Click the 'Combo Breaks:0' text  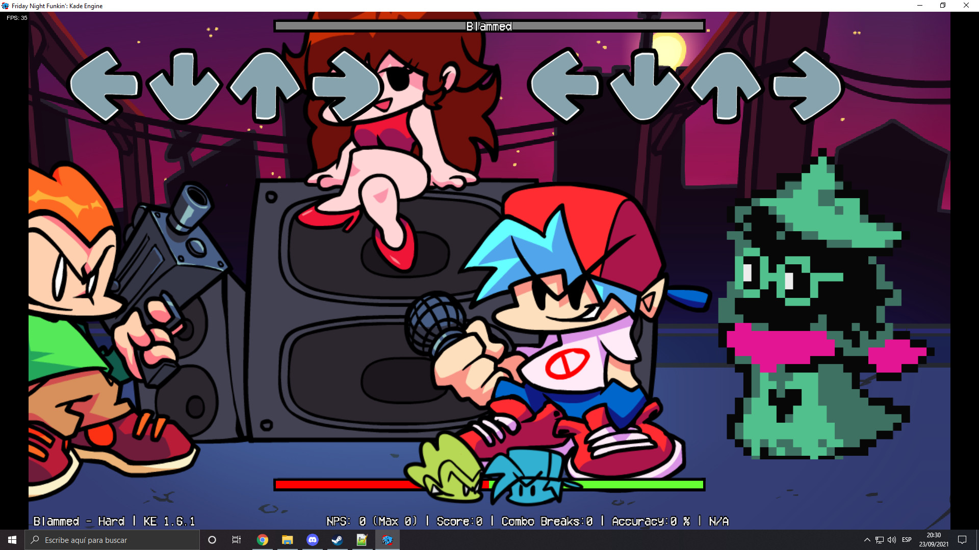point(547,521)
